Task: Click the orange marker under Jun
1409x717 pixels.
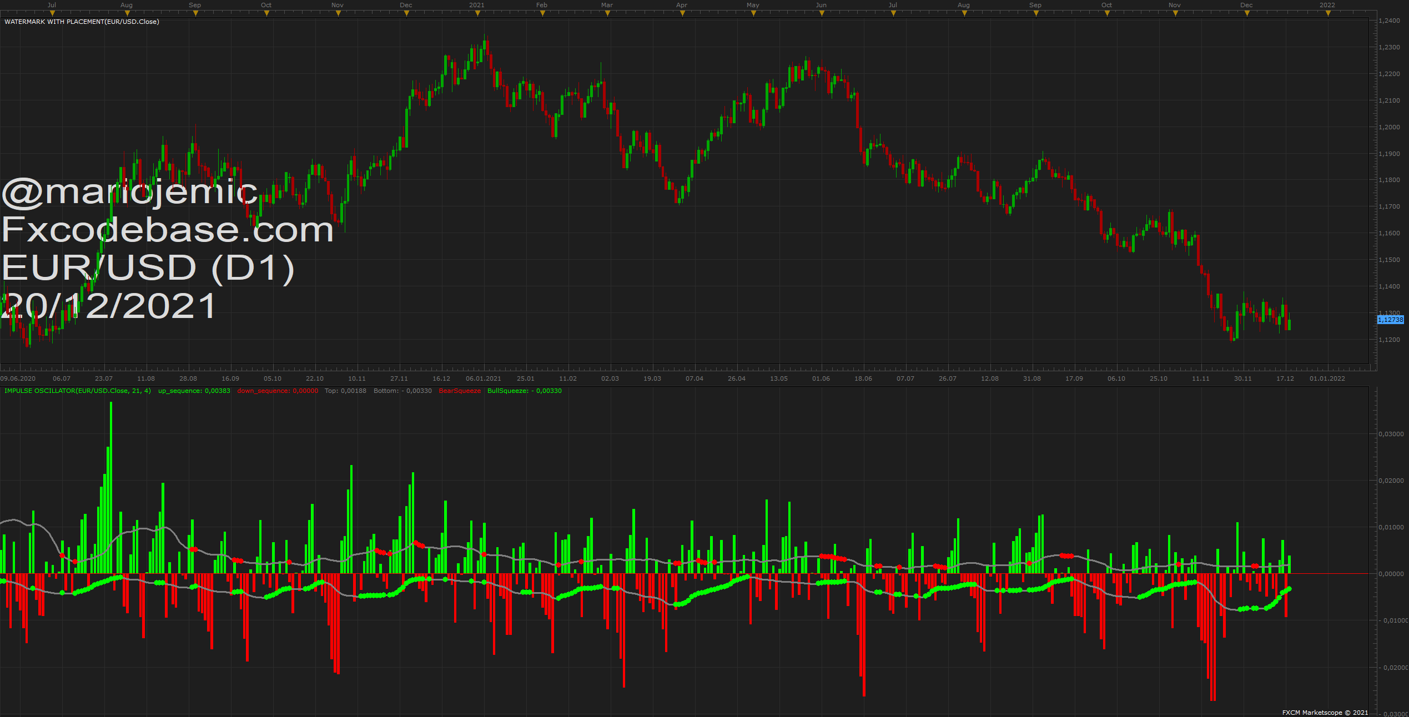Action: [x=822, y=13]
